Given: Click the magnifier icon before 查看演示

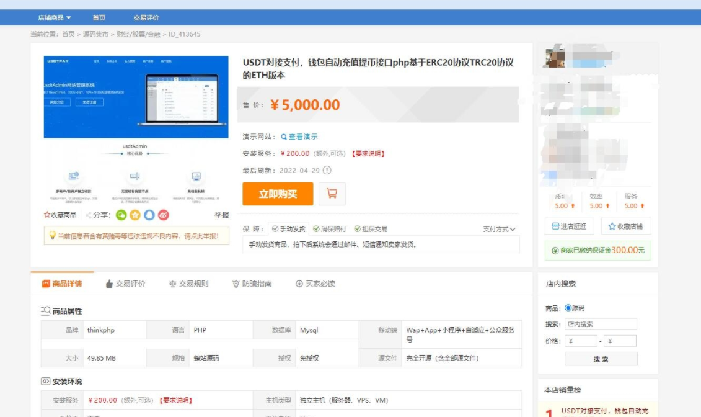Looking at the screenshot, I should (283, 136).
